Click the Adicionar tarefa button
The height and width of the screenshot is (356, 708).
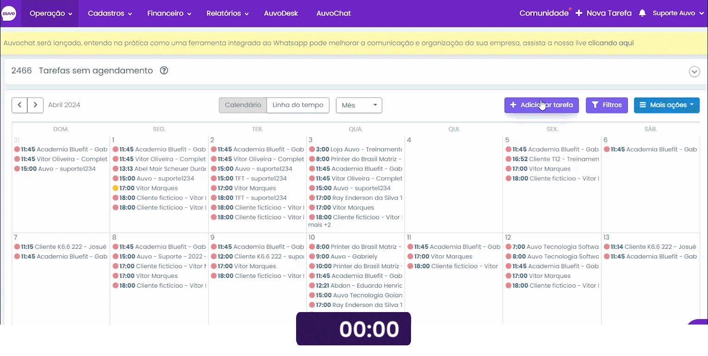(x=542, y=105)
